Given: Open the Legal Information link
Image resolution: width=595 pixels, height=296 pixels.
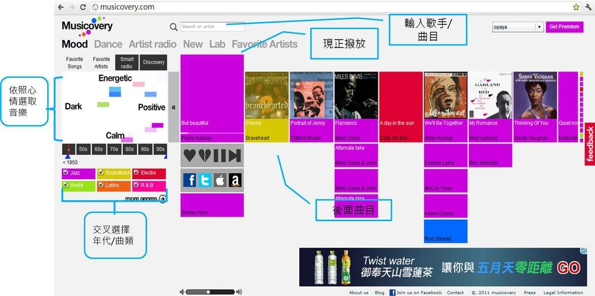Looking at the screenshot, I should click(x=564, y=293).
